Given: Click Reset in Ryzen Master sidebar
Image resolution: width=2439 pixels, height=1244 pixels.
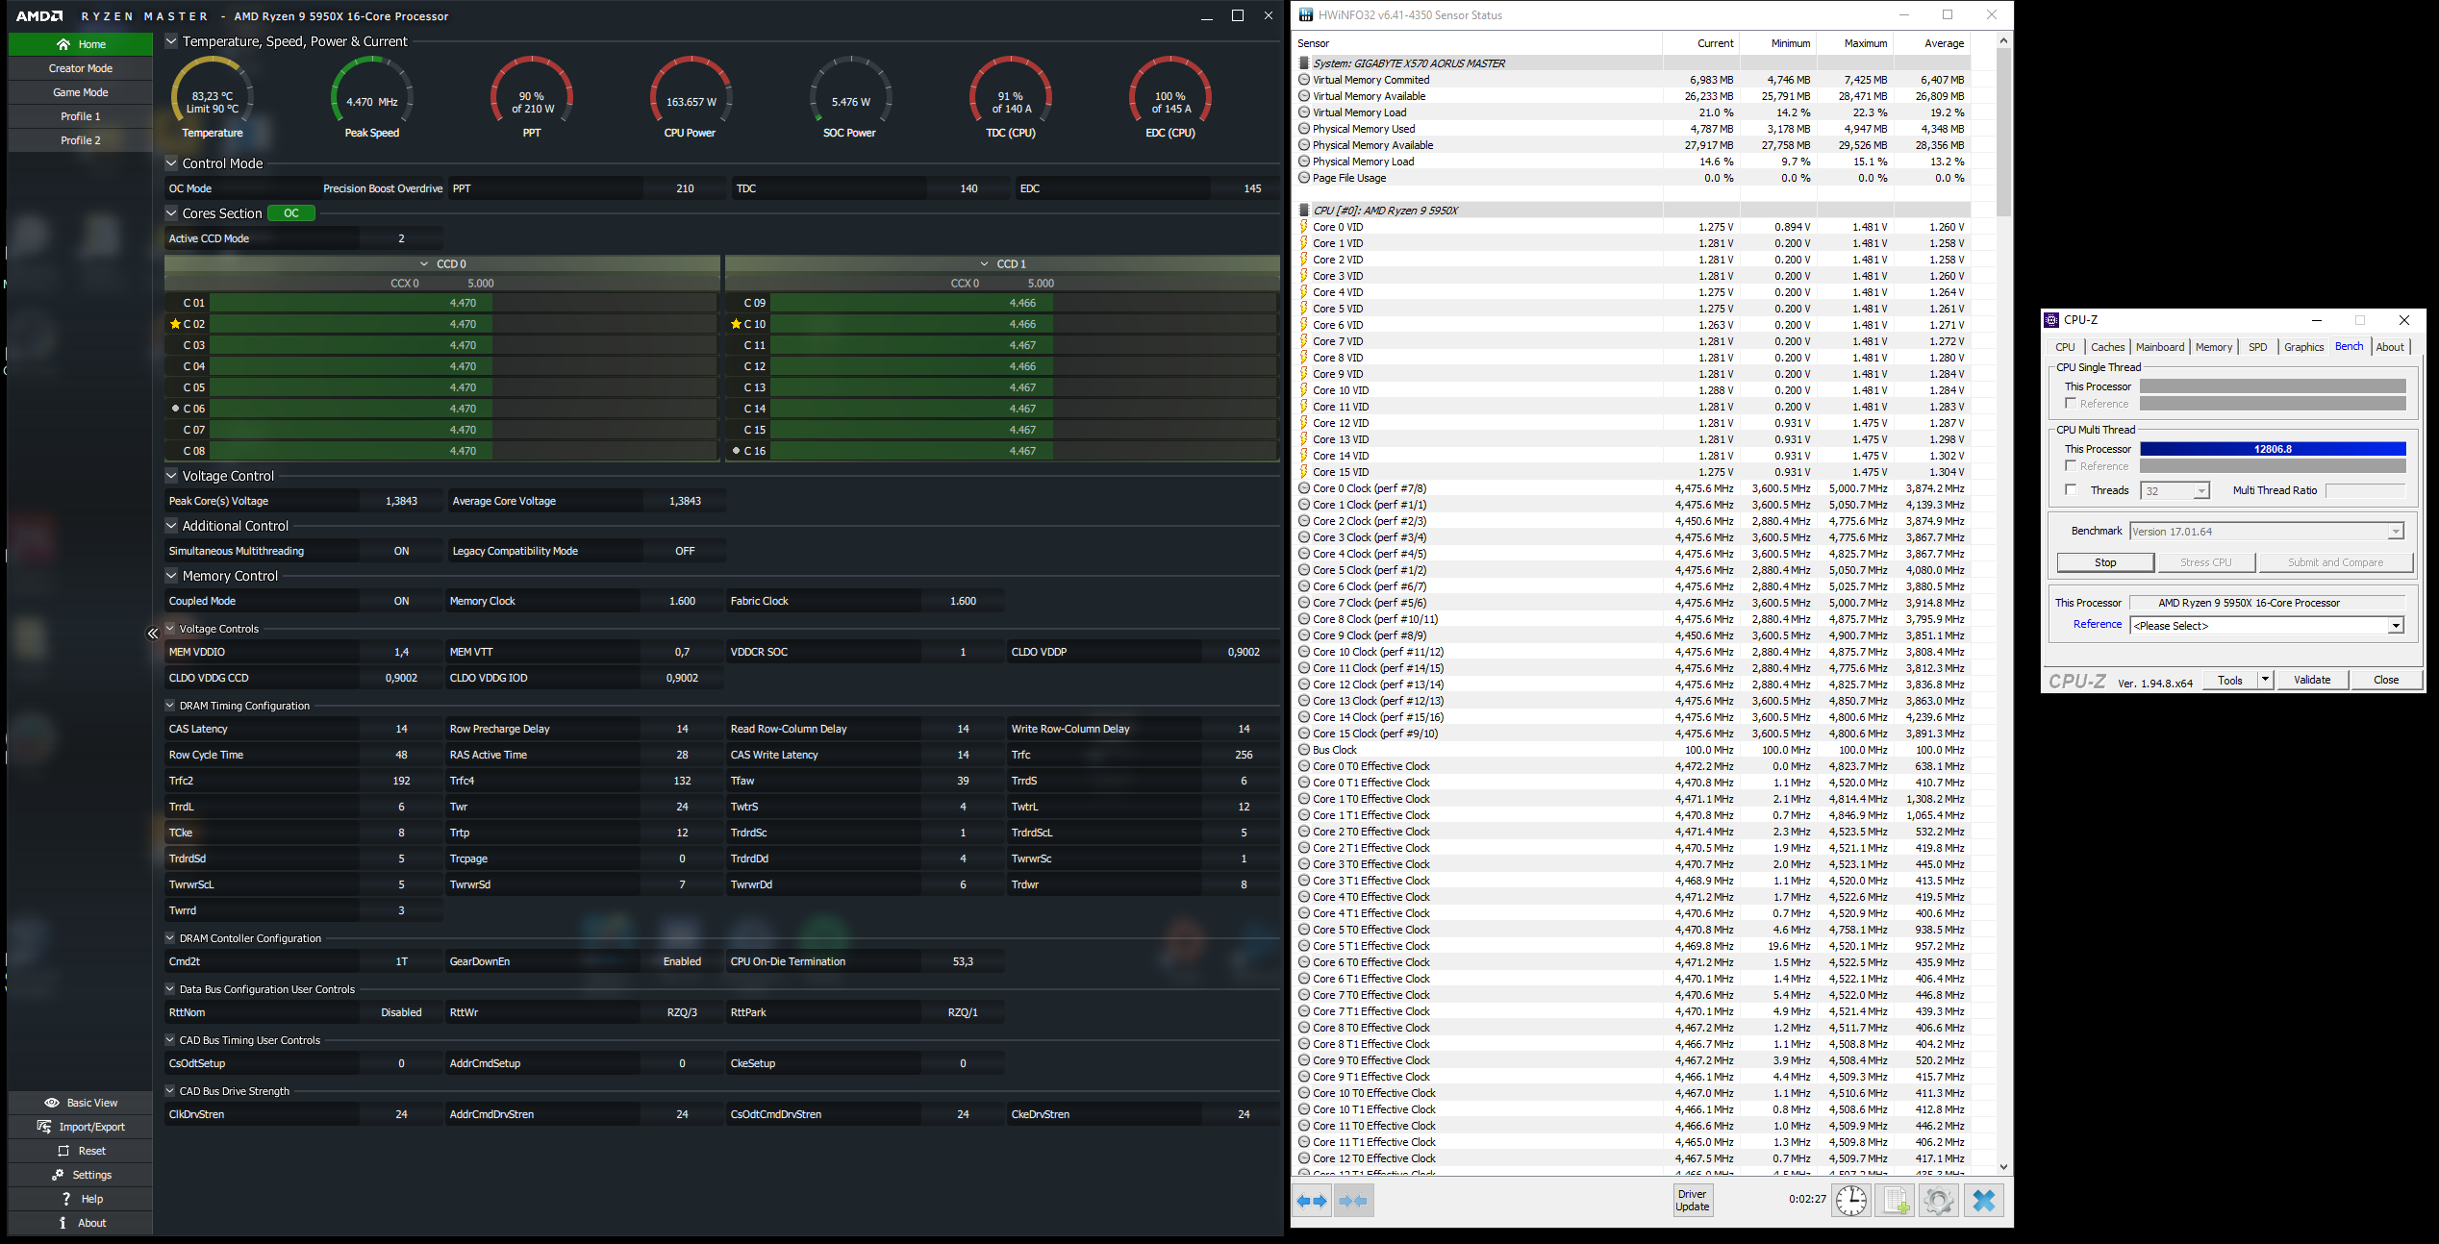Looking at the screenshot, I should [x=81, y=1151].
